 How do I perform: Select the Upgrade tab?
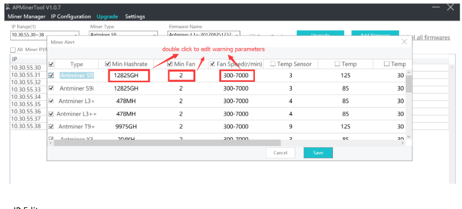[x=107, y=16]
